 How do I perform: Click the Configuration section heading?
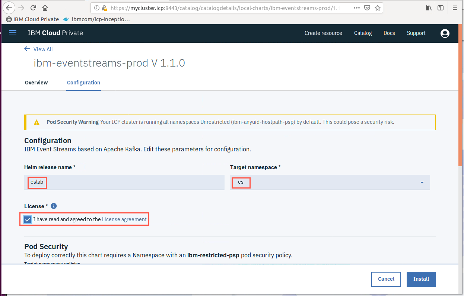coord(48,141)
